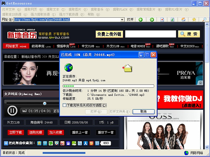Click the green forward arrow icon
The height and width of the screenshot is (157, 210).
click(152, 20)
